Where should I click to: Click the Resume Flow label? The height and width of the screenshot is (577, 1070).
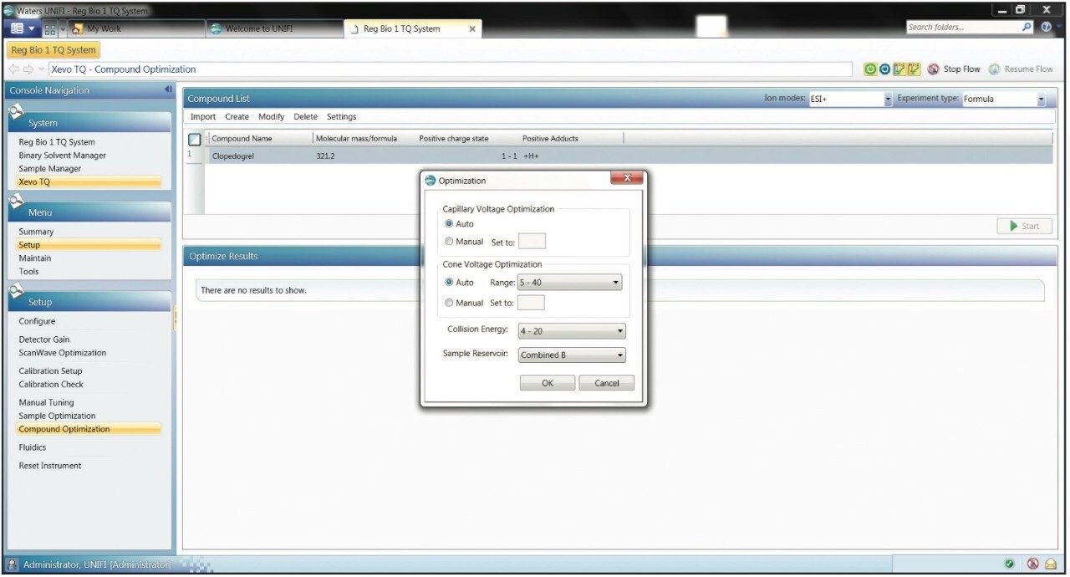(1028, 69)
